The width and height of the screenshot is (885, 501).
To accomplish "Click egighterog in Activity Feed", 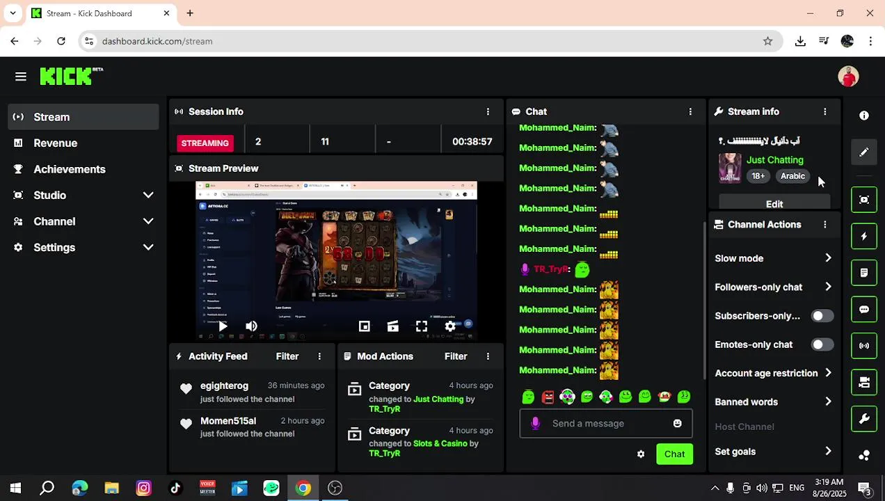I will click(224, 385).
